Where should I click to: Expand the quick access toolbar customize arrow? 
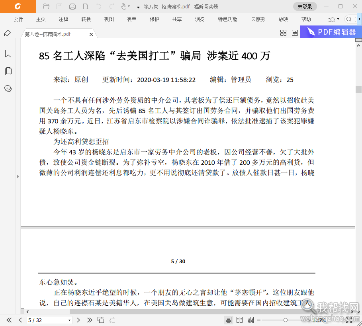point(138,7)
